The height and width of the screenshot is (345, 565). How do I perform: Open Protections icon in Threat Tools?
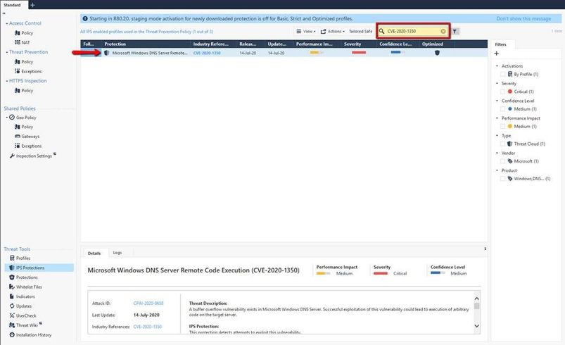pyautogui.click(x=12, y=277)
